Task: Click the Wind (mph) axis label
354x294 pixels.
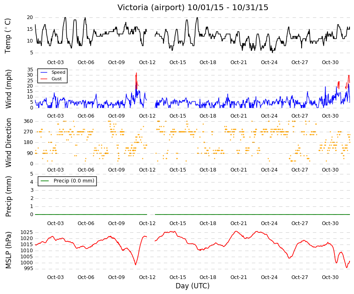Action: [x=8, y=89]
